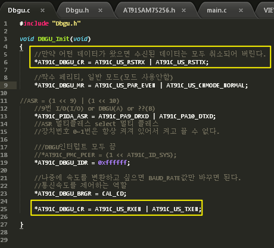Viewport: 274px width, 248px height.
Task: Click the opening brace on line 4
Action: coord(21,47)
